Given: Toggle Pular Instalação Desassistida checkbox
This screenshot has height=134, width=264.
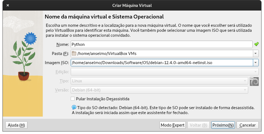Looking at the screenshot, I should pos(73,99).
